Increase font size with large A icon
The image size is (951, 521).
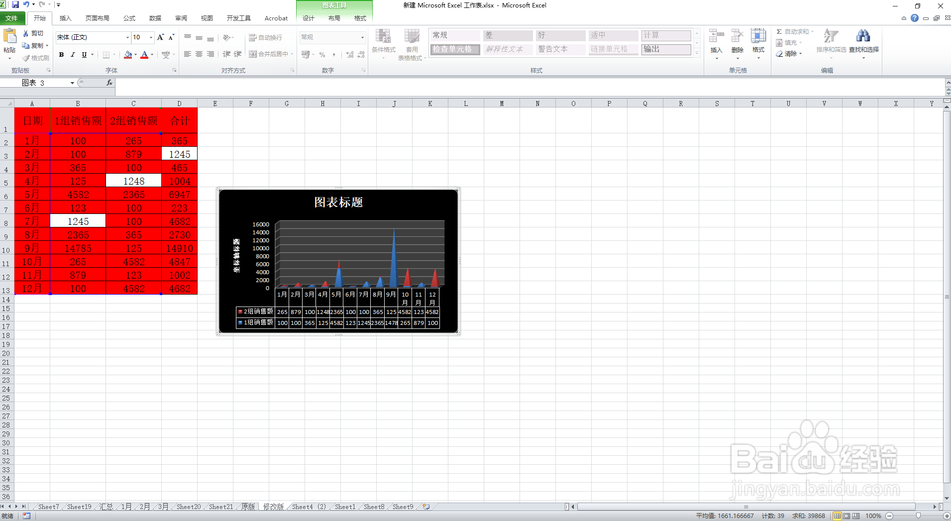pos(160,37)
